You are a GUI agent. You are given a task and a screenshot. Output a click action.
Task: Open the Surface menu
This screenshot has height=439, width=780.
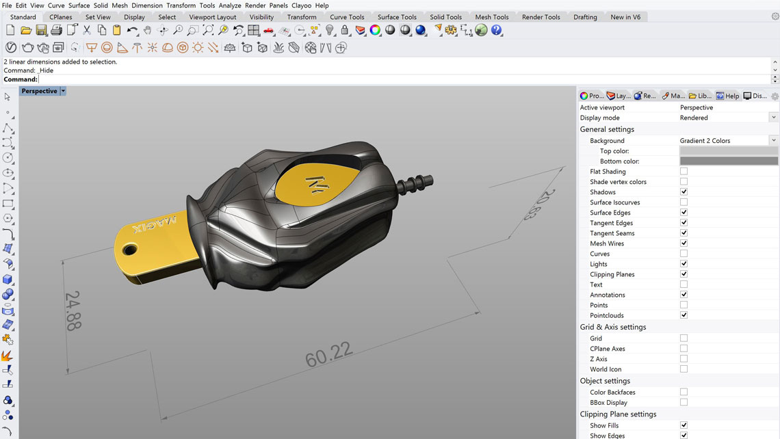[x=79, y=5]
